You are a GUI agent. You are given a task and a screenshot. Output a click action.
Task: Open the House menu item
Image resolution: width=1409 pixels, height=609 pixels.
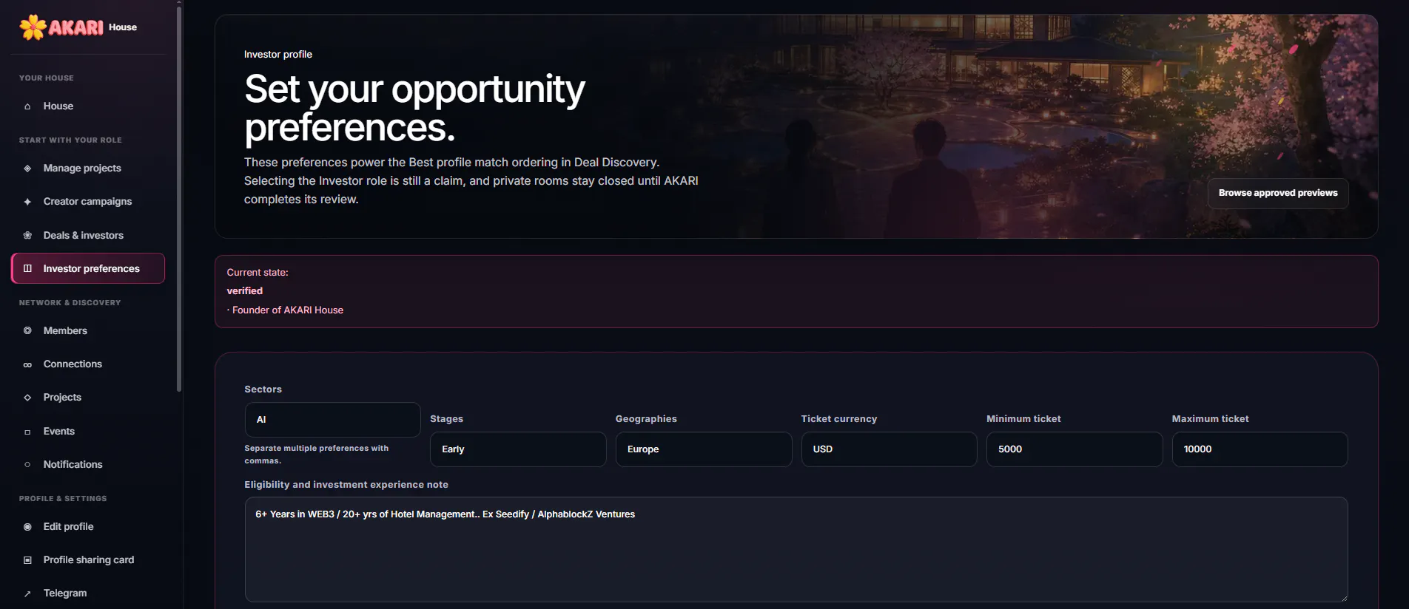coord(88,106)
